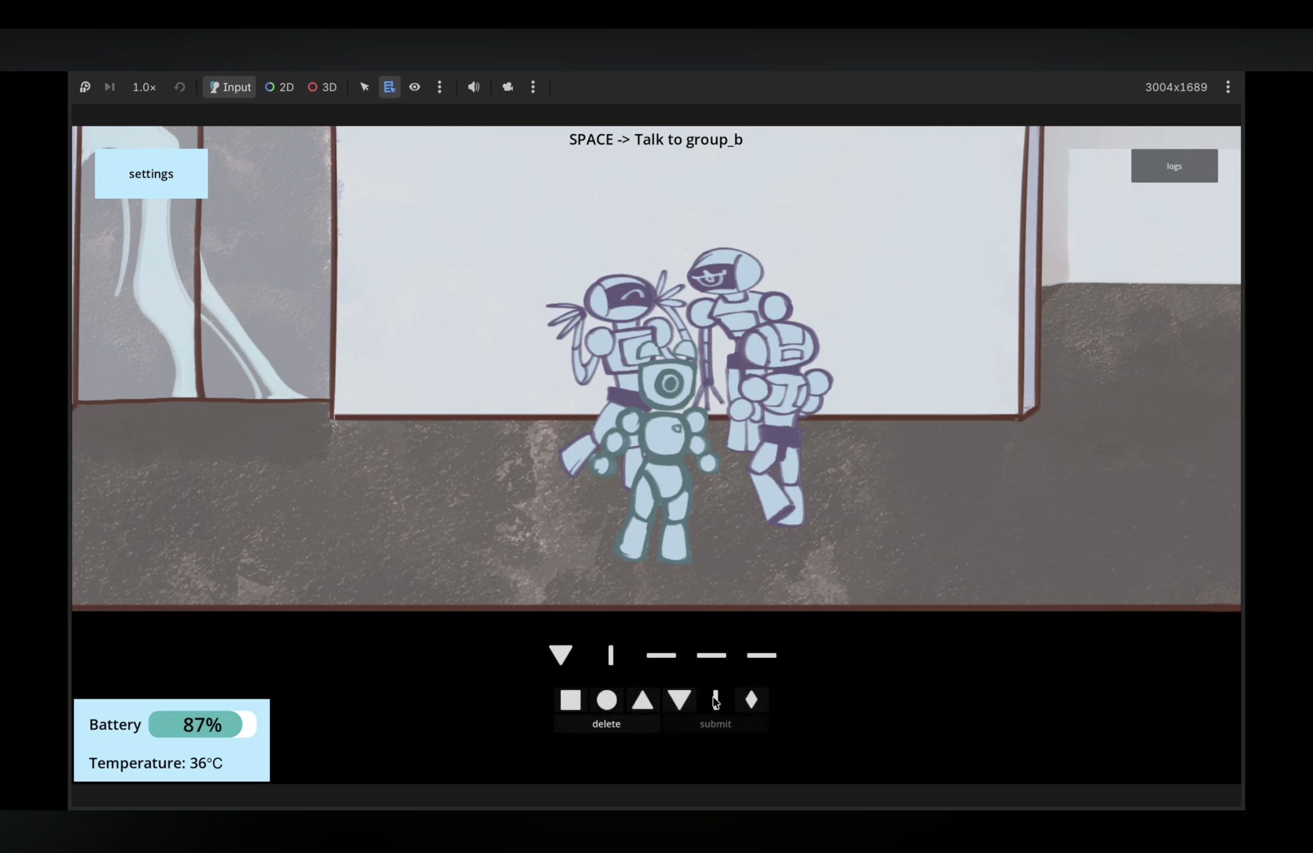Switch to 2D selection mode
1313x853 pixels.
tap(279, 87)
